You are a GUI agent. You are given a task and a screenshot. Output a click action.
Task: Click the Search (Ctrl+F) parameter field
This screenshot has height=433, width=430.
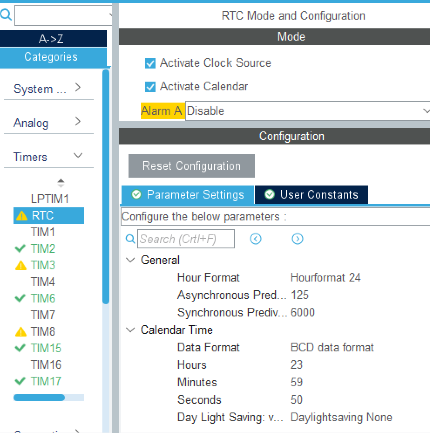coord(186,239)
